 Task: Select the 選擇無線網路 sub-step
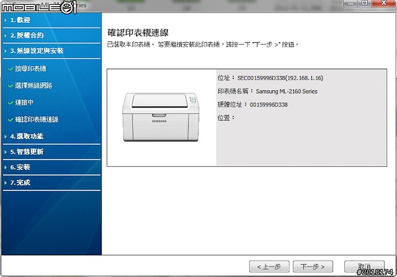tap(33, 85)
